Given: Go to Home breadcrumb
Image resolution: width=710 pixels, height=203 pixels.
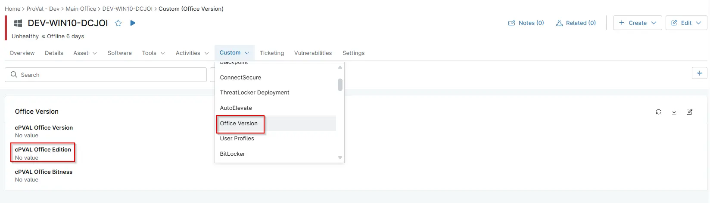Looking at the screenshot, I should pyautogui.click(x=12, y=9).
